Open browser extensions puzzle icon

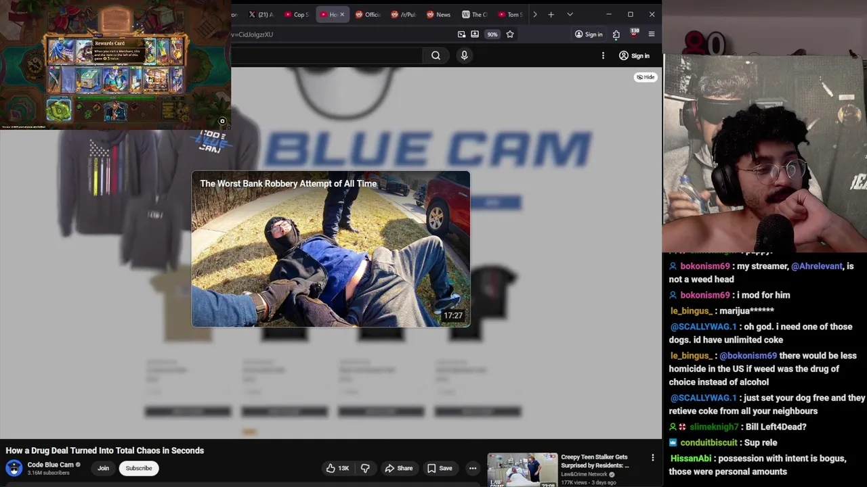coord(616,34)
